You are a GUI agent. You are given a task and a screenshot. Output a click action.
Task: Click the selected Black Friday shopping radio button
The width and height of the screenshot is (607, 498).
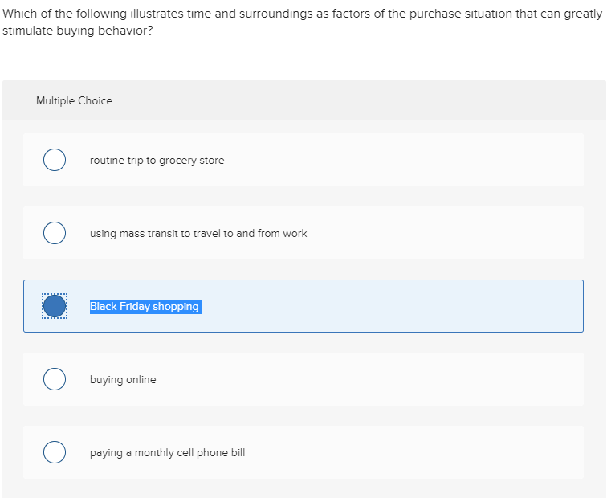[55, 306]
